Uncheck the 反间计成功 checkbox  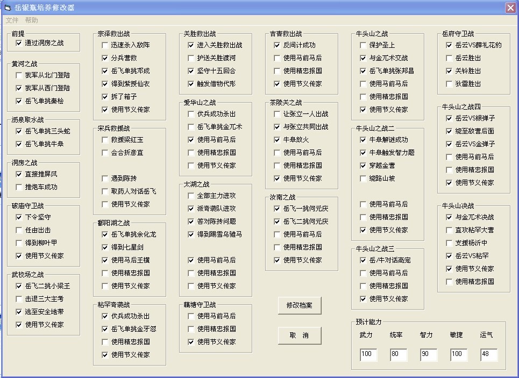278,45
